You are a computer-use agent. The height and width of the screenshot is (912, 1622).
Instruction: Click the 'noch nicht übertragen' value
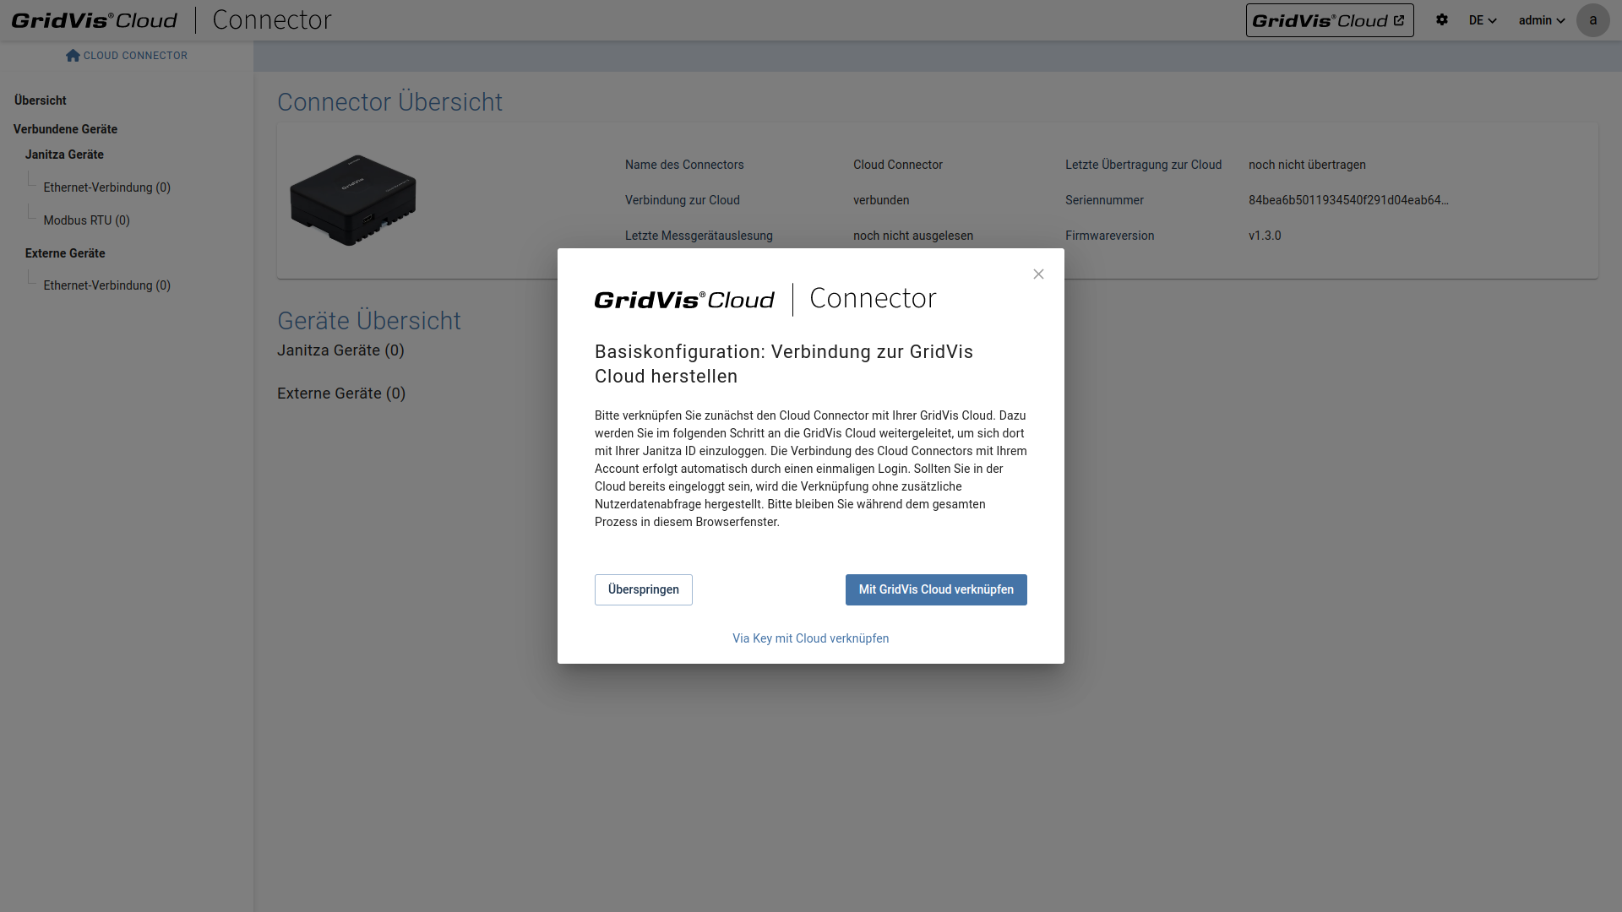[x=1307, y=165]
